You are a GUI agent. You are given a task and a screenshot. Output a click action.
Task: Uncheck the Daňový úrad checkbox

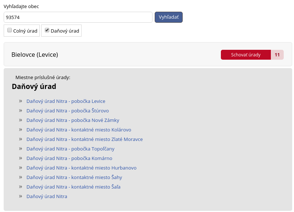47,30
